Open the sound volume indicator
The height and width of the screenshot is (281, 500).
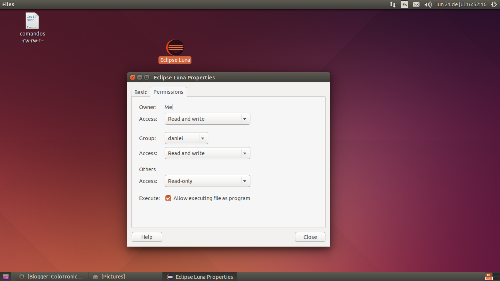[428, 4]
